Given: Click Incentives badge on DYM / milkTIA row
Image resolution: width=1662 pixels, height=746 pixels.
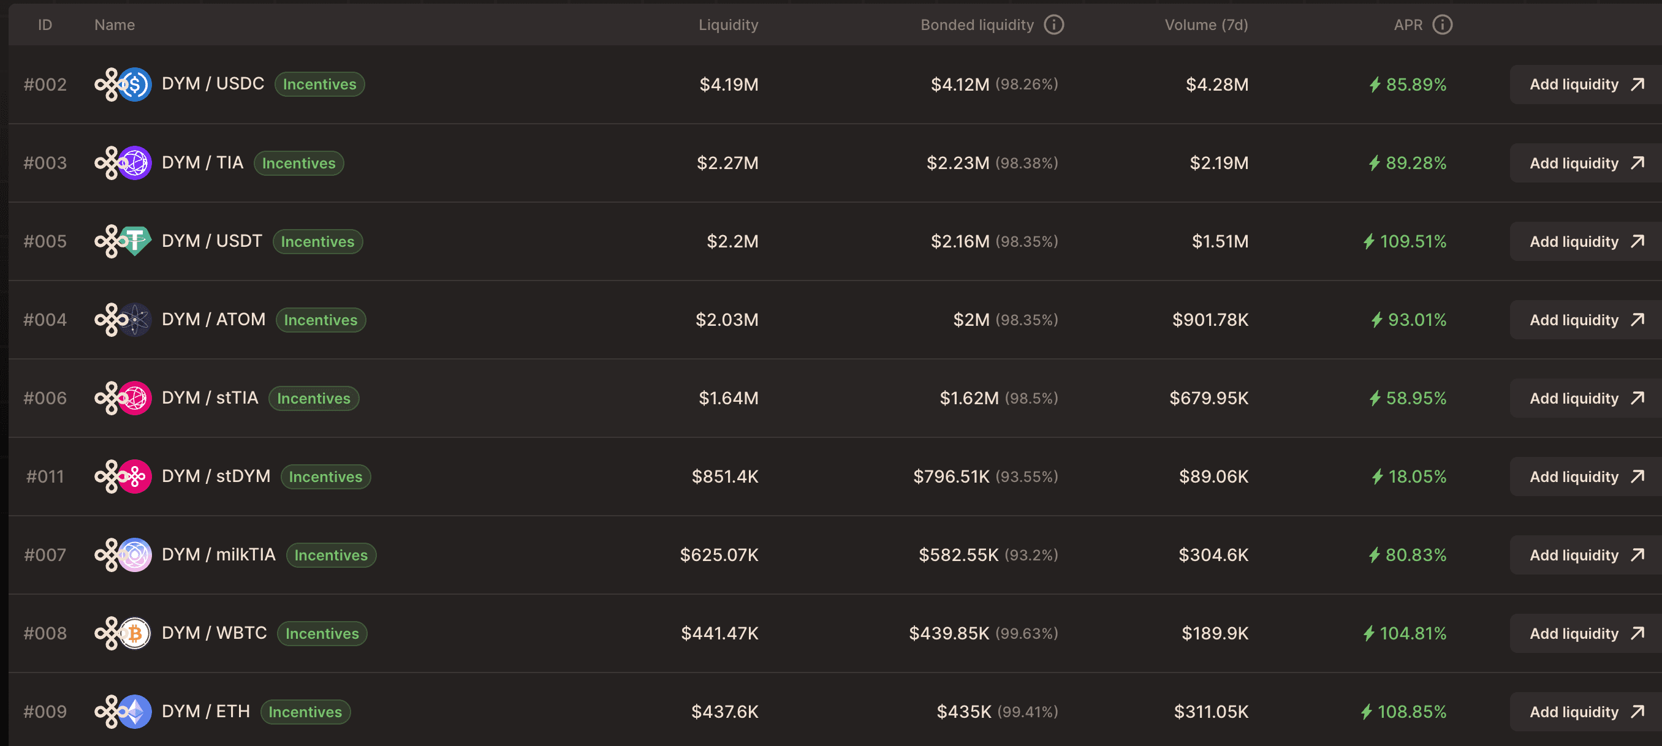Looking at the screenshot, I should 331,554.
